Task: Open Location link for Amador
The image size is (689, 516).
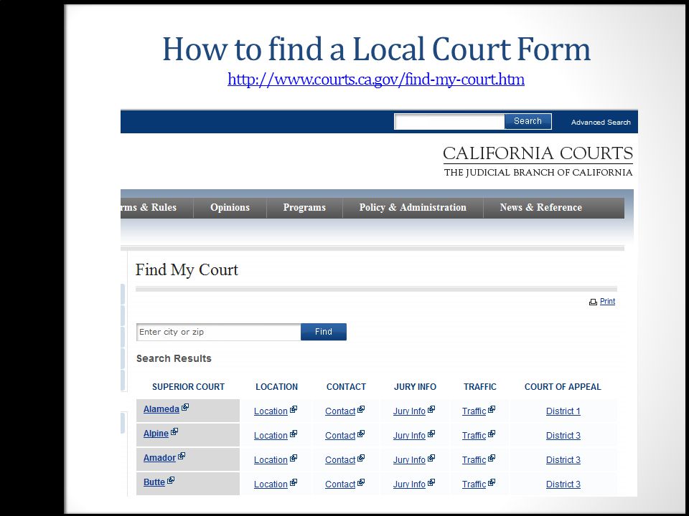Action: click(x=271, y=460)
